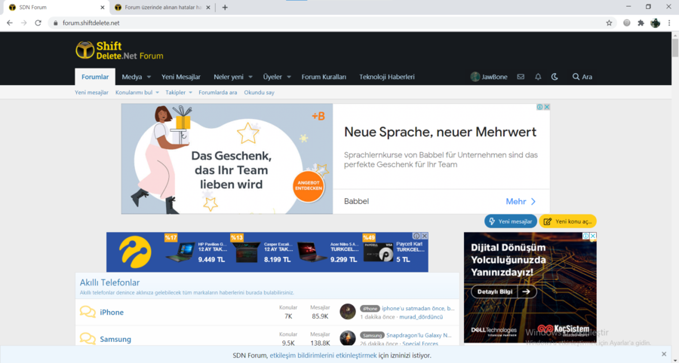Open the inbox envelope icon

click(521, 77)
